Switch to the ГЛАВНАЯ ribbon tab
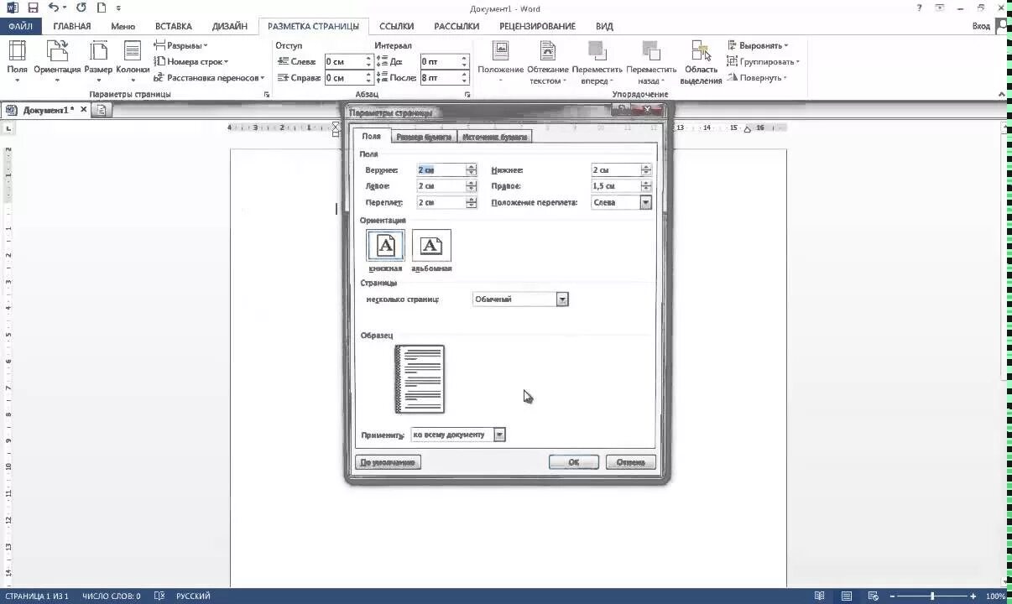This screenshot has width=1012, height=604. (x=71, y=26)
